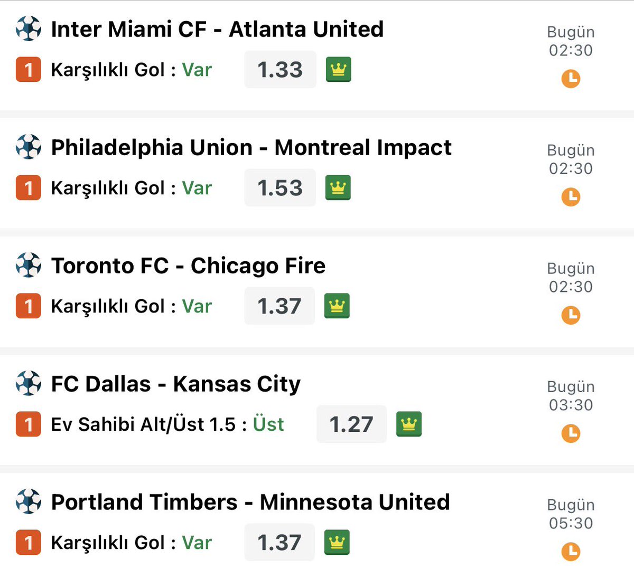Select the 1.27 odds for Ev Sahibi Üst

click(351, 424)
